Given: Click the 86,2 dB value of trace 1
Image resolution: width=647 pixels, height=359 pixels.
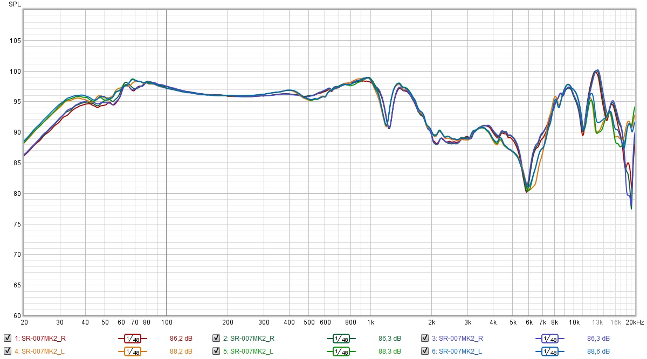Looking at the screenshot, I should pyautogui.click(x=181, y=339).
